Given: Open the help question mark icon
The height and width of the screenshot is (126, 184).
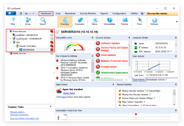Looking at the screenshot, I should 142,14.
